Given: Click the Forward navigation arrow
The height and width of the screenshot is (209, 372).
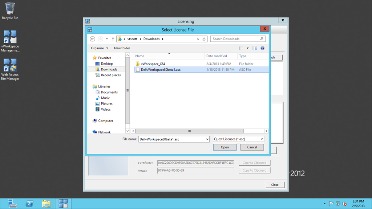Looking at the screenshot, I should pyautogui.click(x=101, y=39).
